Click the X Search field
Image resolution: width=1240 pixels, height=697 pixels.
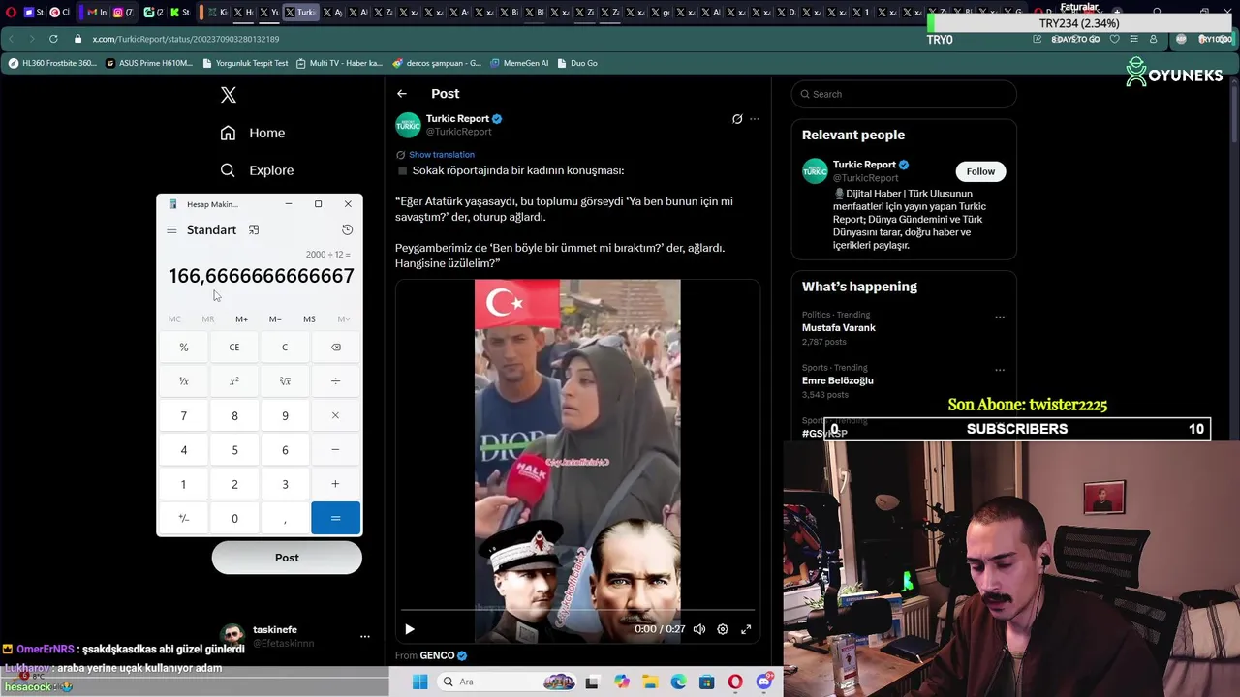(904, 94)
